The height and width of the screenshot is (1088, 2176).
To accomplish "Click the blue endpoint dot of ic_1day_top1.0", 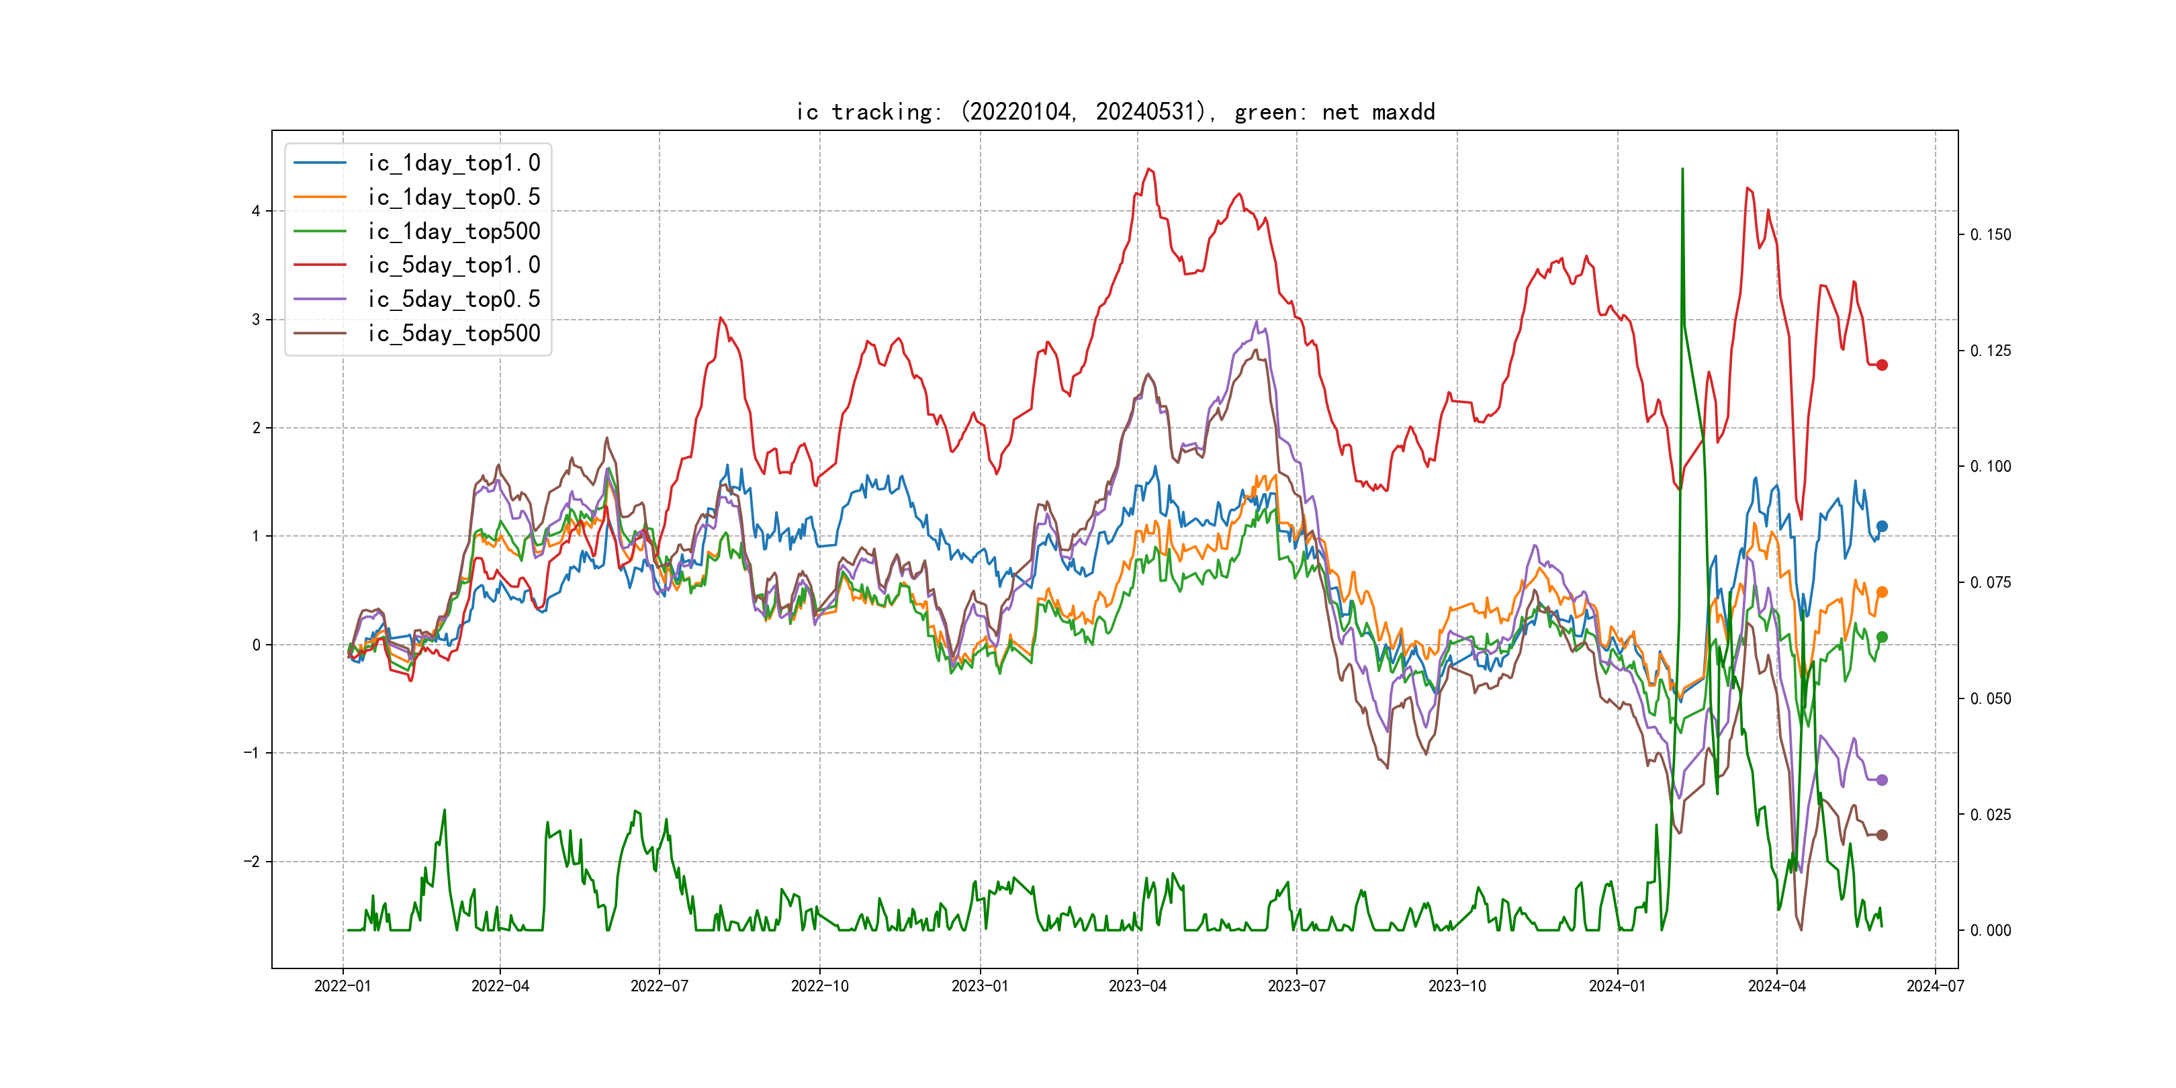I will [x=1881, y=527].
